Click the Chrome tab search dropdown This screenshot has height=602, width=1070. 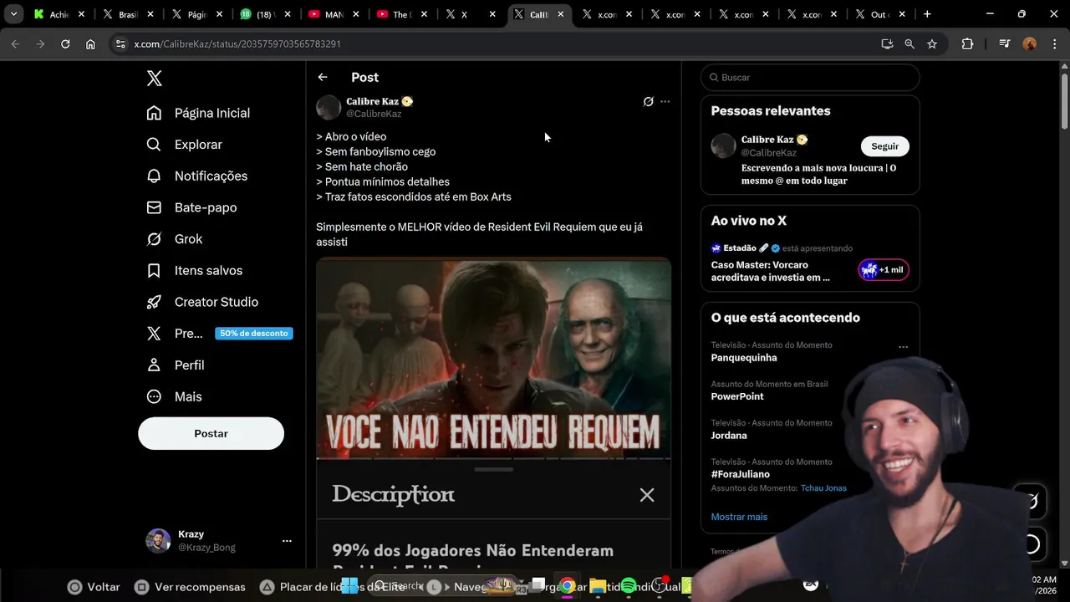(13, 14)
